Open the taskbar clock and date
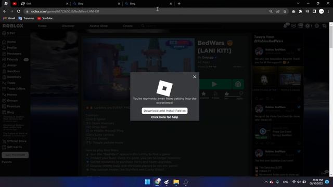 click(316, 182)
